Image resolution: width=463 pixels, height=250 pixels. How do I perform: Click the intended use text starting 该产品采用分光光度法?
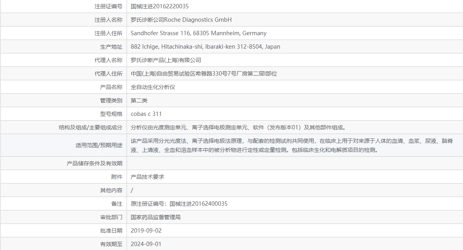(292, 146)
